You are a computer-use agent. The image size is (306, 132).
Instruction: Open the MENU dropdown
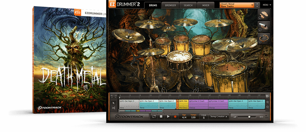pyautogui.click(x=267, y=5)
